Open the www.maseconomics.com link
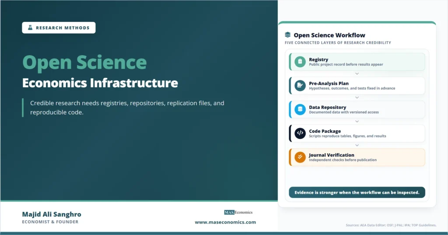Image resolution: width=448 pixels, height=235 pixels. (225, 222)
